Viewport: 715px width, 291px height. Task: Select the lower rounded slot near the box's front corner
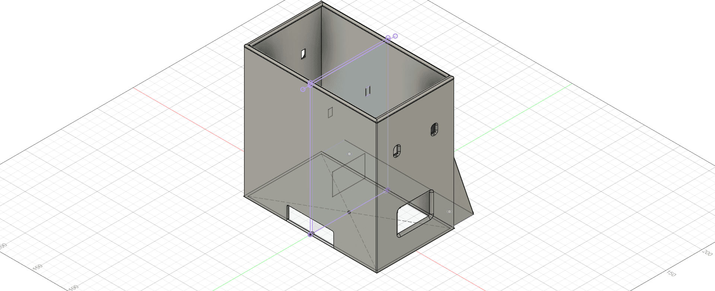point(397,151)
